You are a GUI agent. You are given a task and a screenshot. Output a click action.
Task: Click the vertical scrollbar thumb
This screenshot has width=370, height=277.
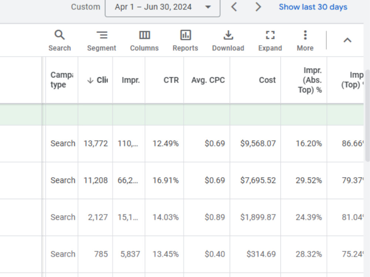tap(368, 115)
